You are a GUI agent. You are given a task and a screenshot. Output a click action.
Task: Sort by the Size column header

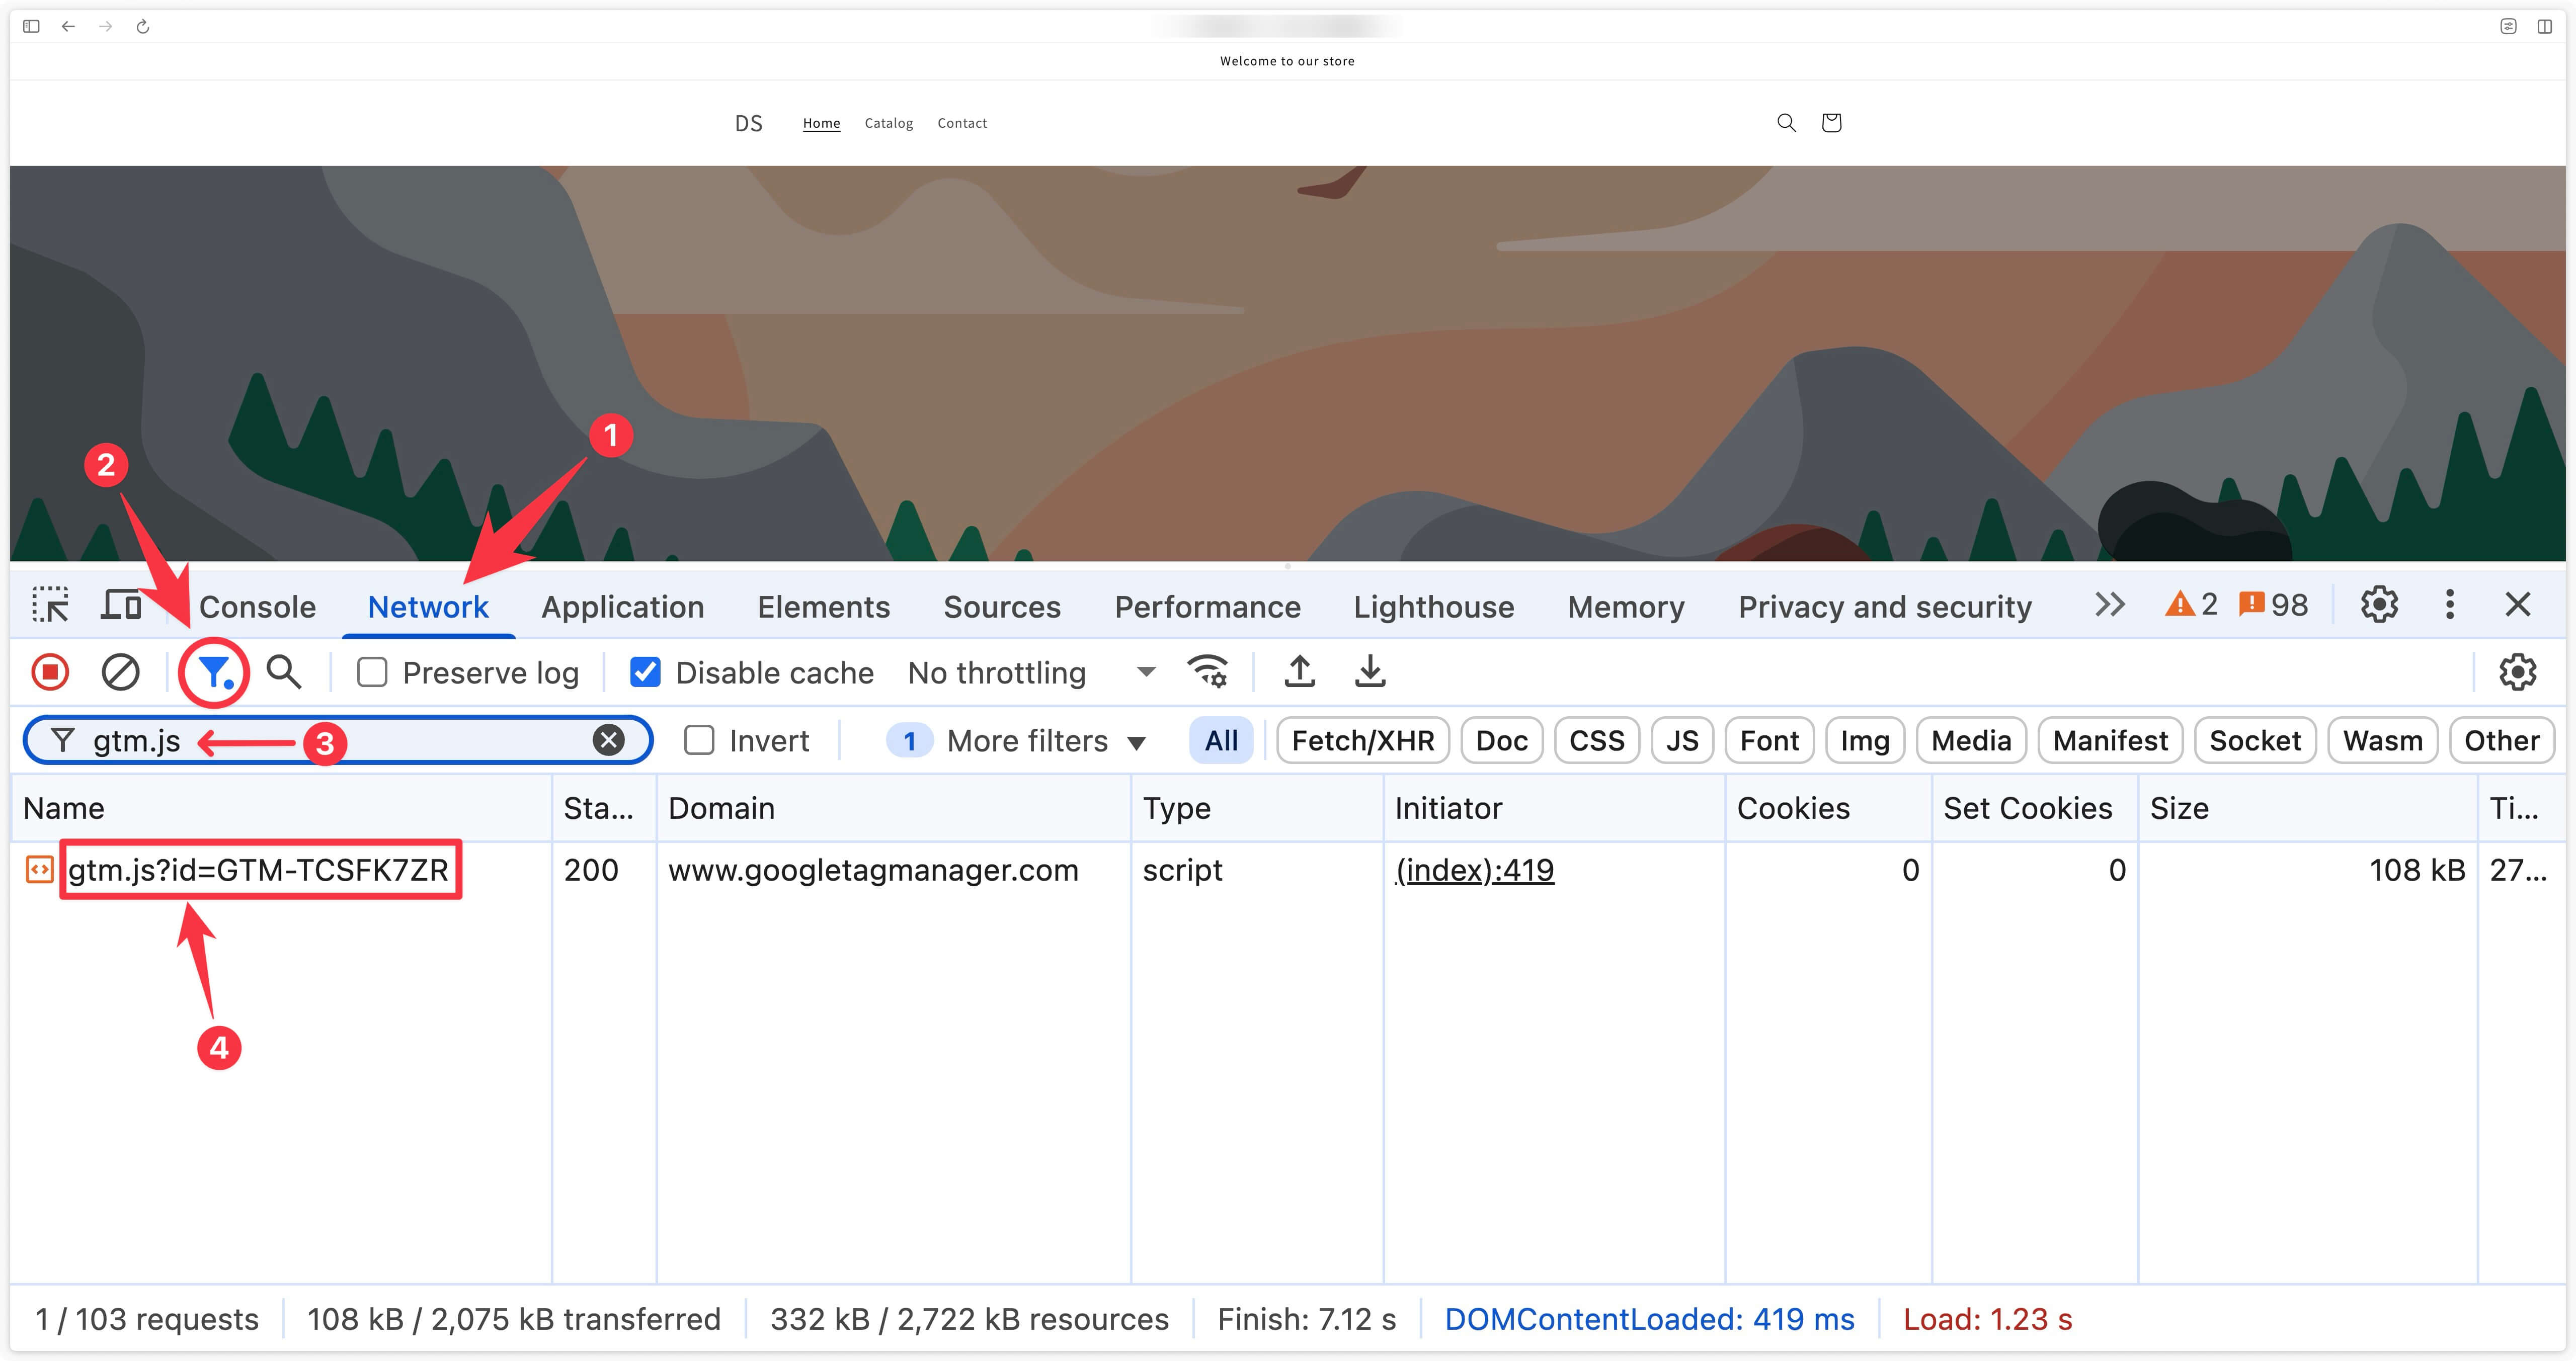(2307, 808)
